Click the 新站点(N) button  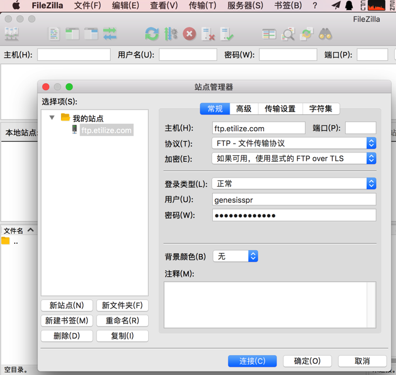[67, 305]
